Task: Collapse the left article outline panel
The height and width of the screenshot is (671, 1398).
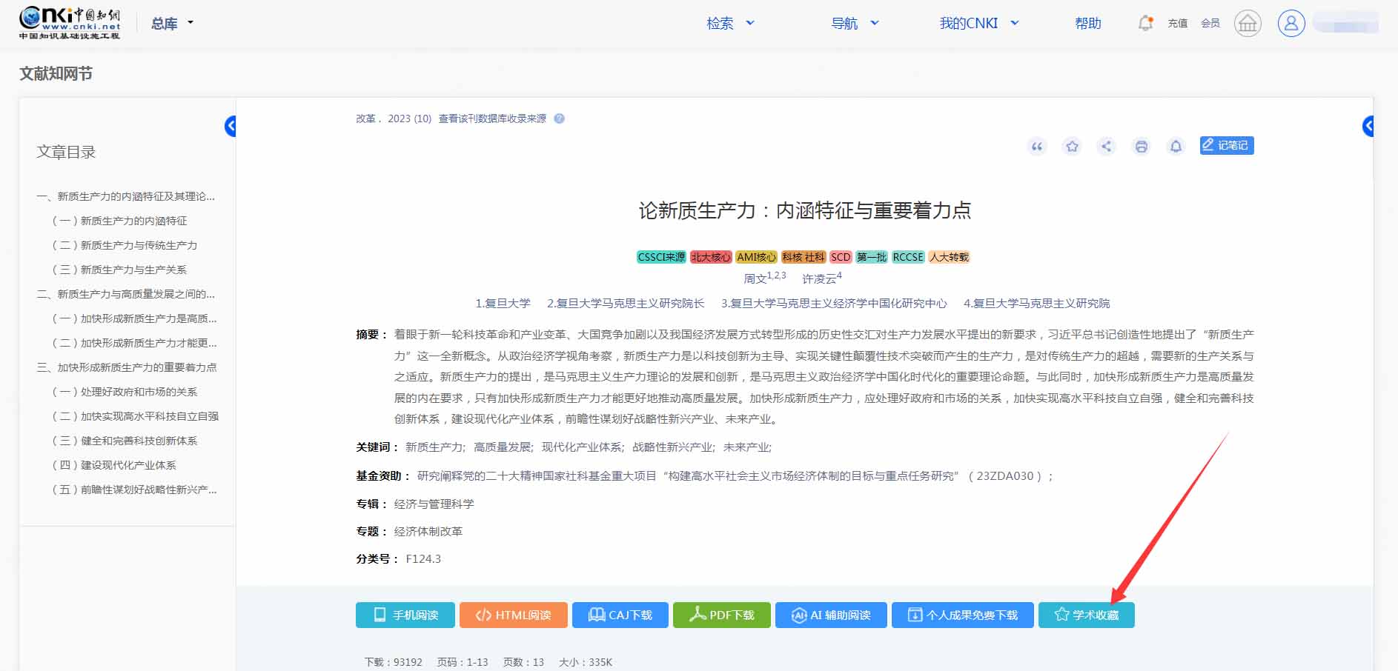Action: click(x=231, y=127)
